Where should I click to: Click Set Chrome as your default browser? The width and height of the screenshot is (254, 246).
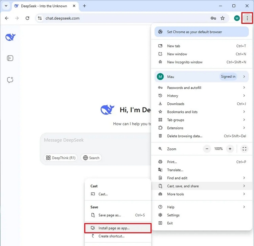click(202, 32)
